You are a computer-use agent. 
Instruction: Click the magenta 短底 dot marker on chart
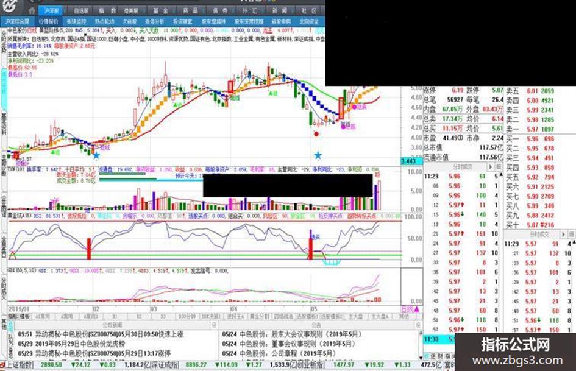354,107
